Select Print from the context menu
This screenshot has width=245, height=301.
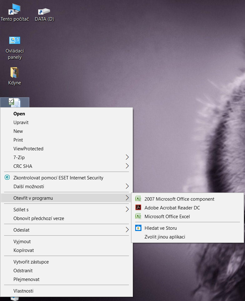[66, 140]
